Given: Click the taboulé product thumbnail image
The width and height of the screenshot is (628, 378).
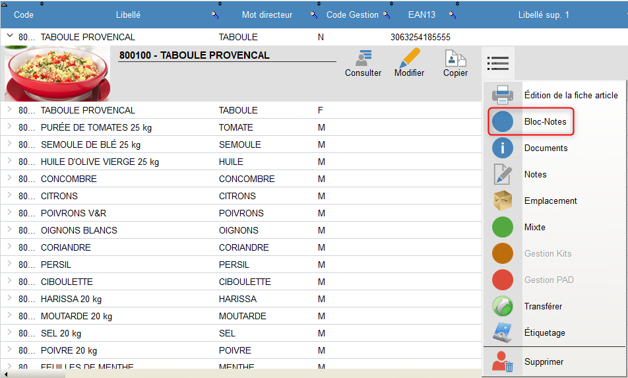Looking at the screenshot, I should tap(56, 73).
